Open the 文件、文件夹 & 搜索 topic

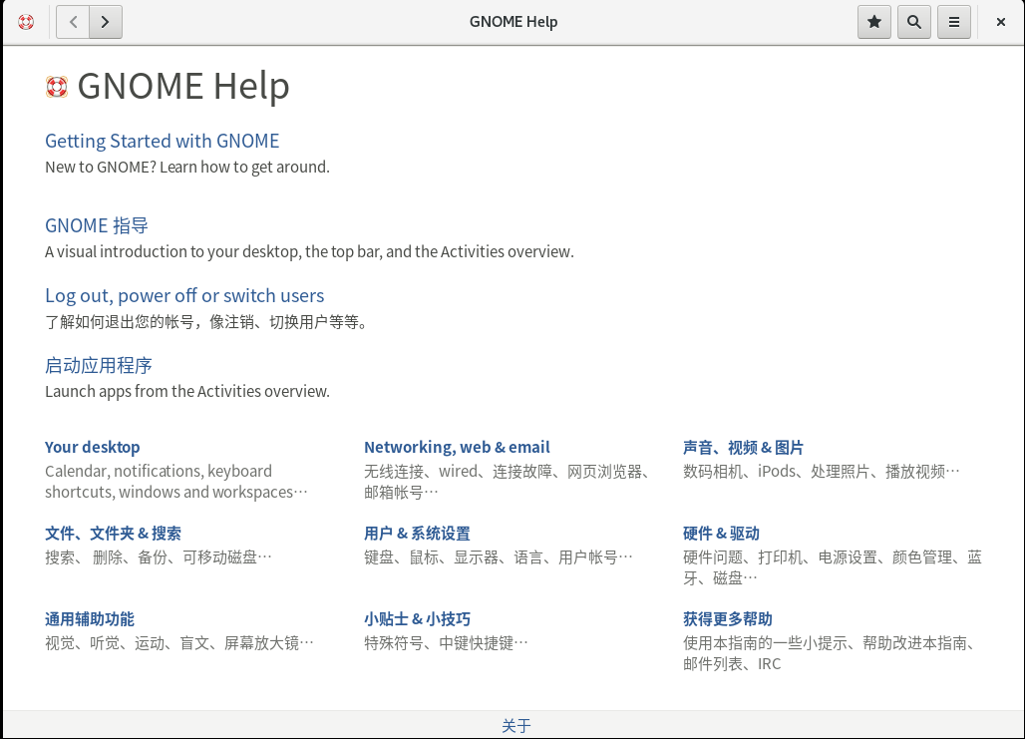[113, 533]
